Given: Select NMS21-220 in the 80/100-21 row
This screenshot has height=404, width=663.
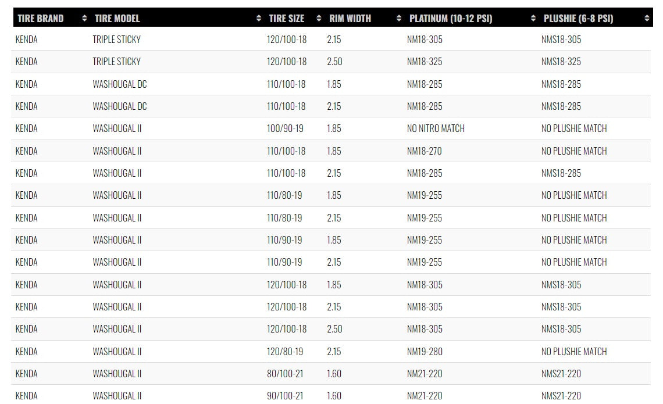Looking at the screenshot, I should tap(561, 374).
